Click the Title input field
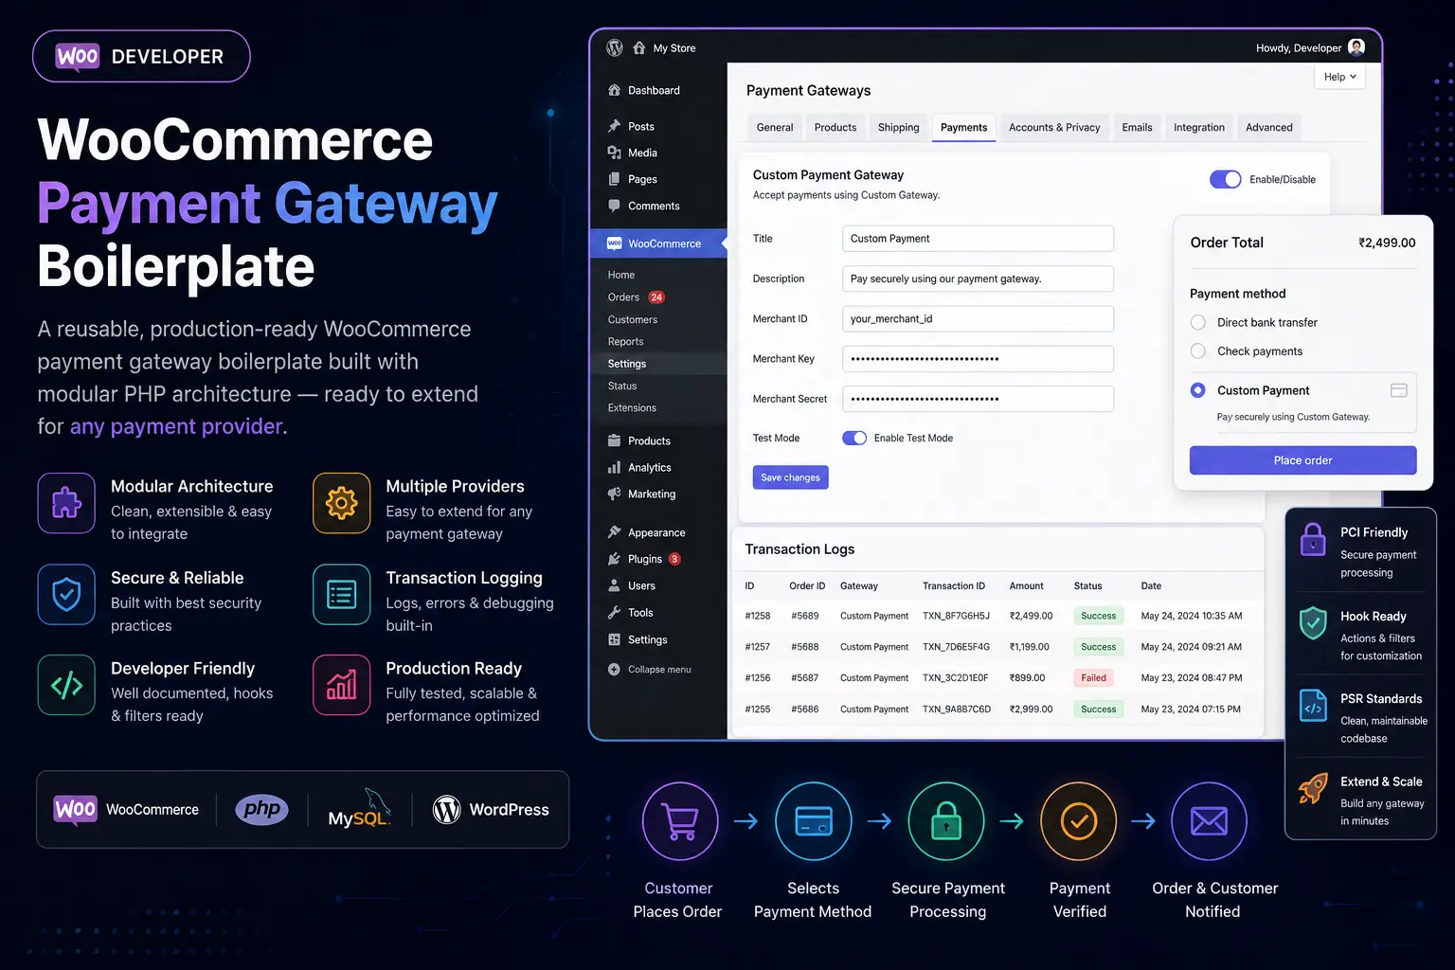1455x970 pixels. pyautogui.click(x=978, y=239)
